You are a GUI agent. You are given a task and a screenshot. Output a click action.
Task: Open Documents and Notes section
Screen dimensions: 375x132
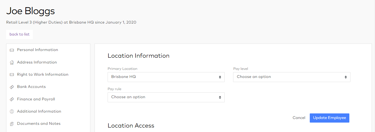coord(39,123)
